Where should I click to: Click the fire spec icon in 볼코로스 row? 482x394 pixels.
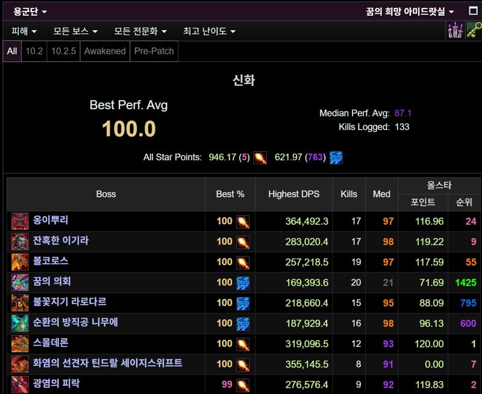tap(243, 263)
